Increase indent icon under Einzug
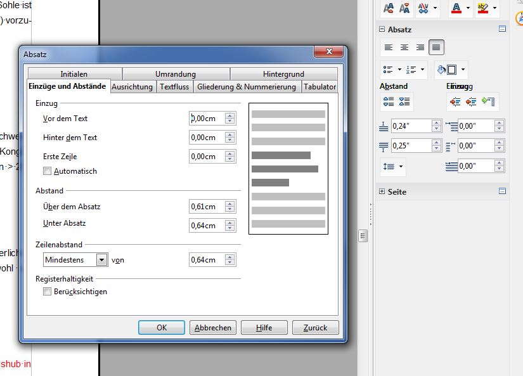The height and width of the screenshot is (376, 523). [x=455, y=101]
